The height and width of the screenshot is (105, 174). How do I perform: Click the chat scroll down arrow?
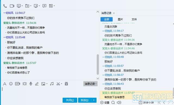point(98,78)
